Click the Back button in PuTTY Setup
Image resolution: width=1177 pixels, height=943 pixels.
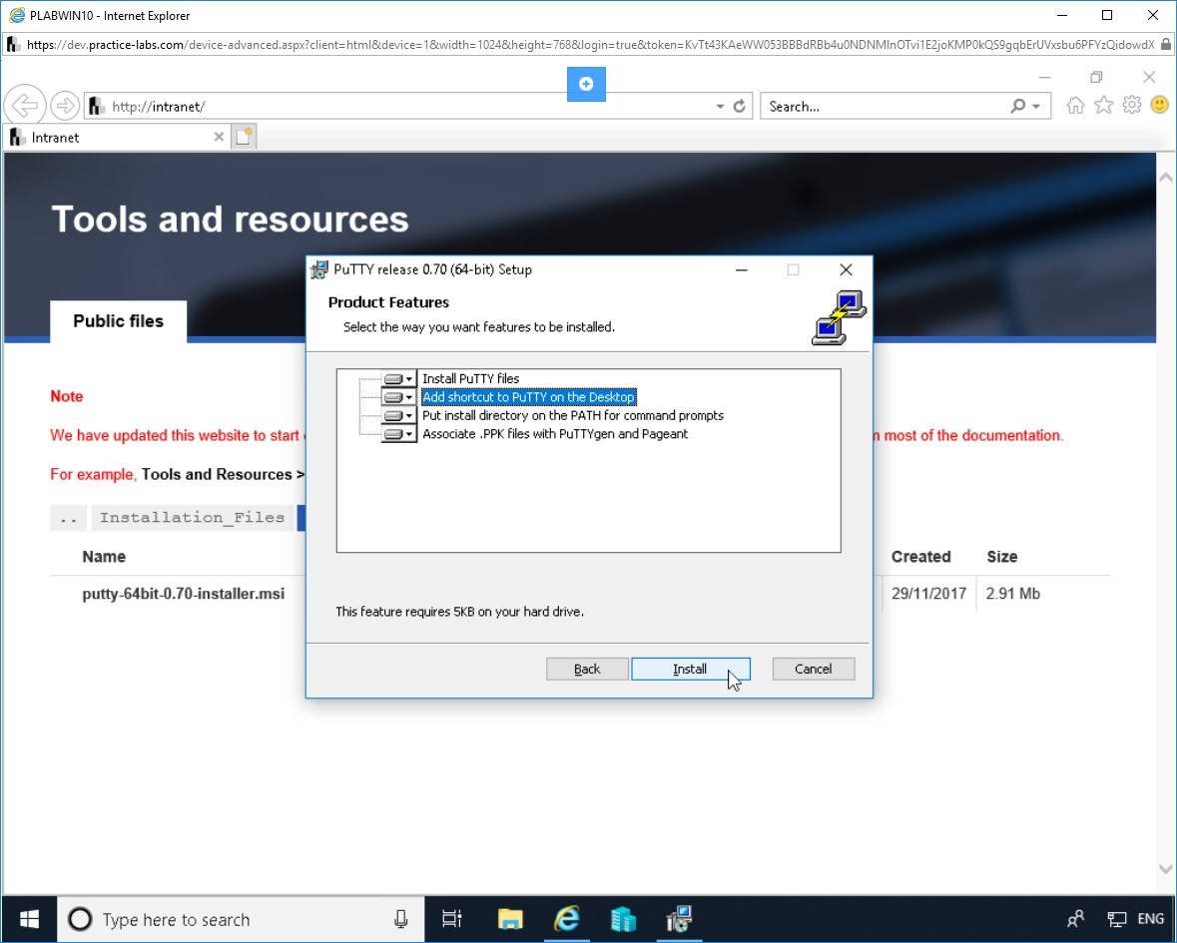587,669
